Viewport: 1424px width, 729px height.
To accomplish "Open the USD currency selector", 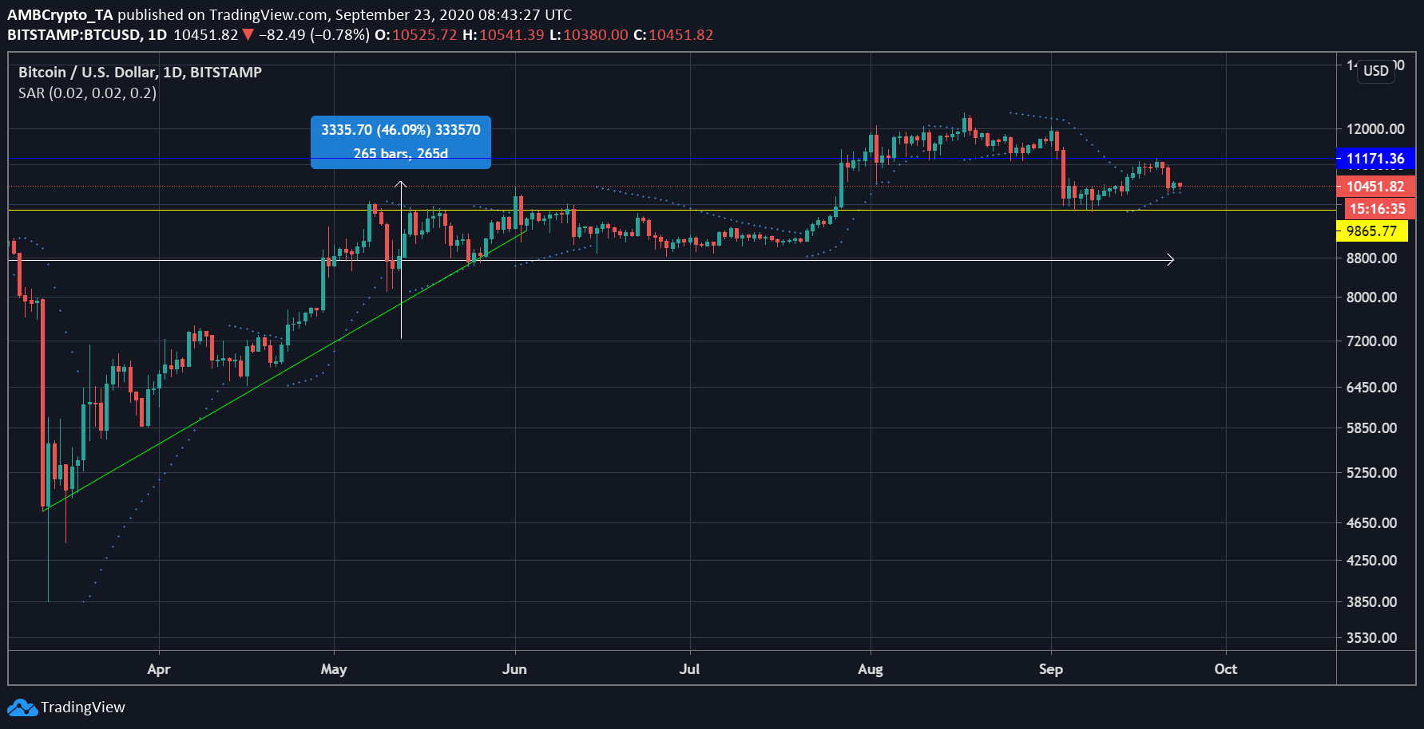I will tap(1376, 70).
